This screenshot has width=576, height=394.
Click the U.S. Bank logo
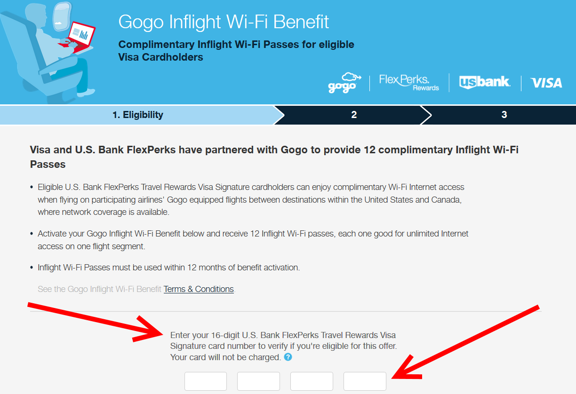pos(485,82)
